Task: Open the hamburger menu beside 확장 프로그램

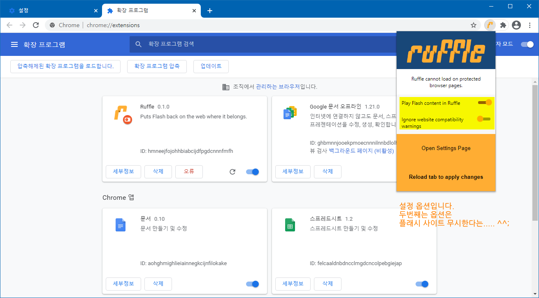Action: [x=14, y=44]
